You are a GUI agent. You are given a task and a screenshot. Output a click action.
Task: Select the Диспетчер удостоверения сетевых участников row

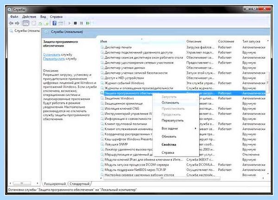point(183,62)
